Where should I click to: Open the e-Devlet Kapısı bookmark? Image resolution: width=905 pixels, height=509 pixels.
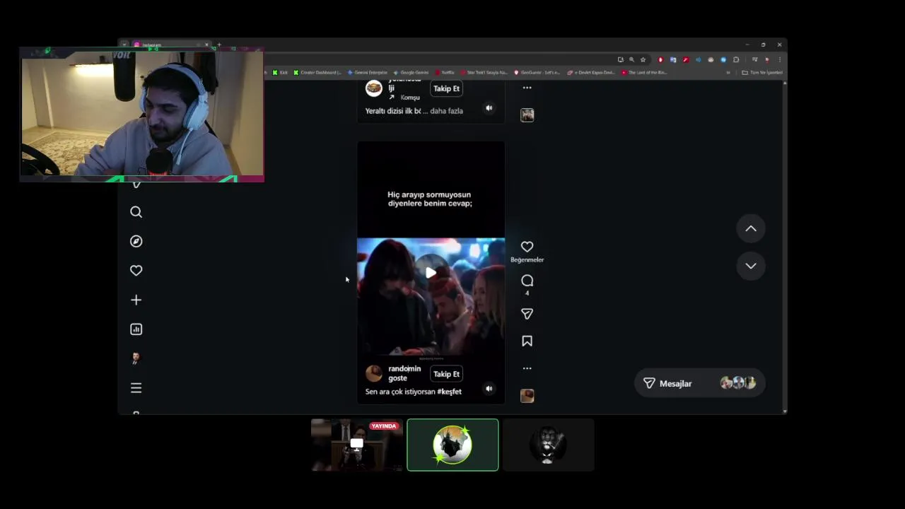point(591,72)
